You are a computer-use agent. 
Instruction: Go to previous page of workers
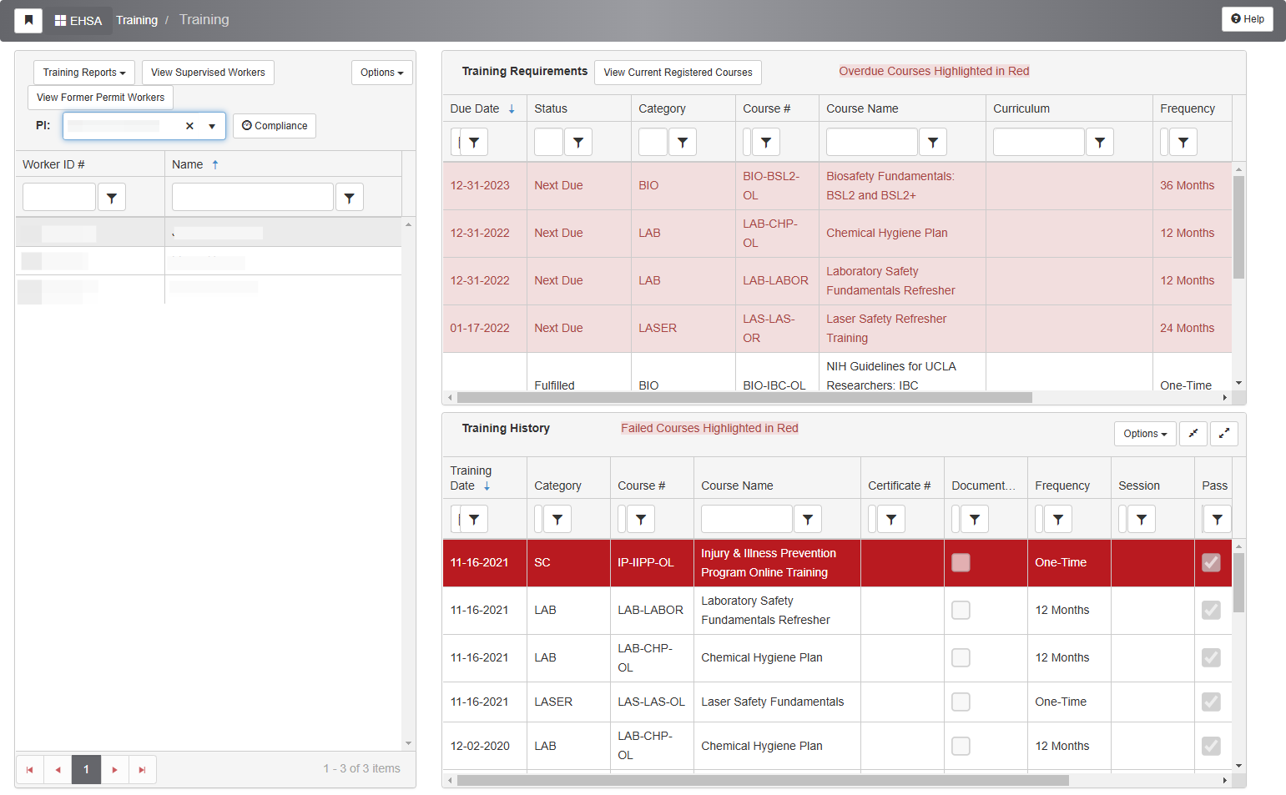(x=58, y=769)
